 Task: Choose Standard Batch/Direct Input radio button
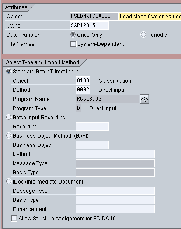coord(9,71)
